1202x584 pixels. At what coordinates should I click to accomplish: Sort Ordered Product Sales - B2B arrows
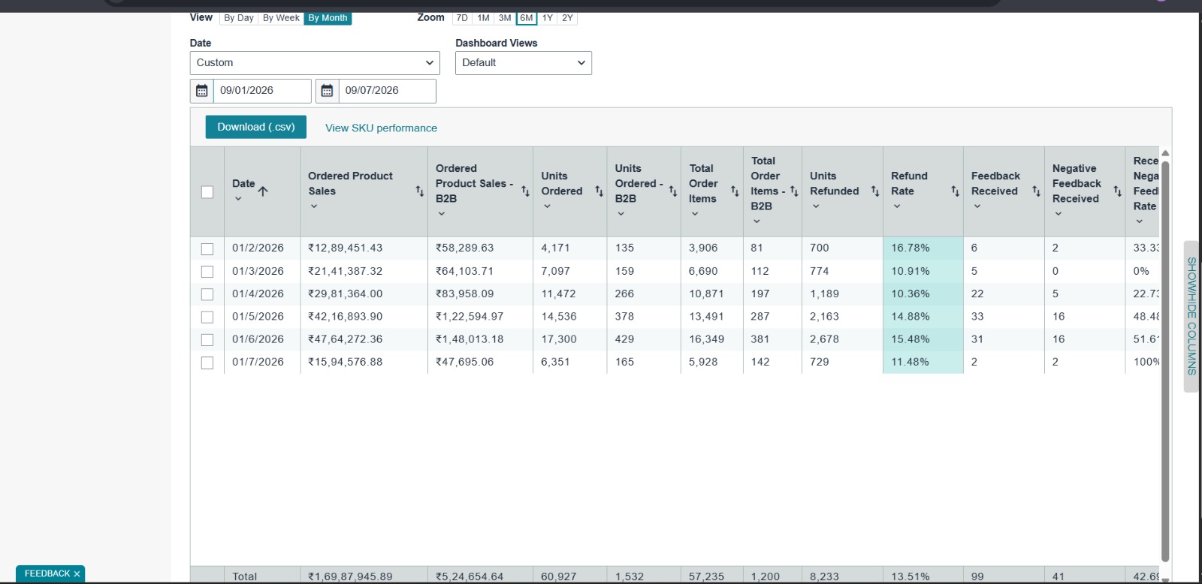525,191
